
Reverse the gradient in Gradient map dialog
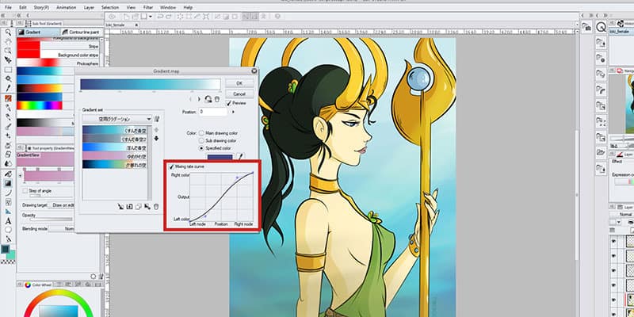[208, 99]
